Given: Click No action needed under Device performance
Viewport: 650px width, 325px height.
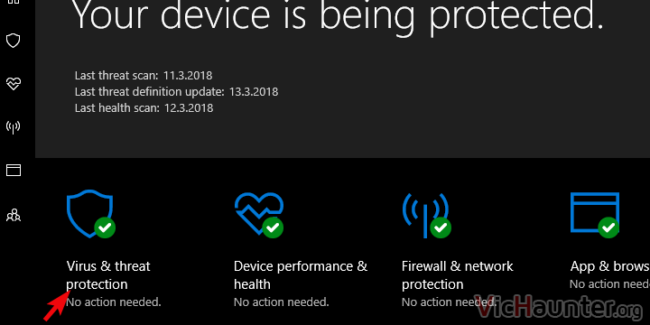Looking at the screenshot, I should tap(282, 302).
